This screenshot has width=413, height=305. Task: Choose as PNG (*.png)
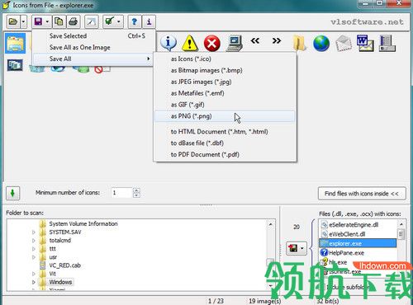pos(225,116)
